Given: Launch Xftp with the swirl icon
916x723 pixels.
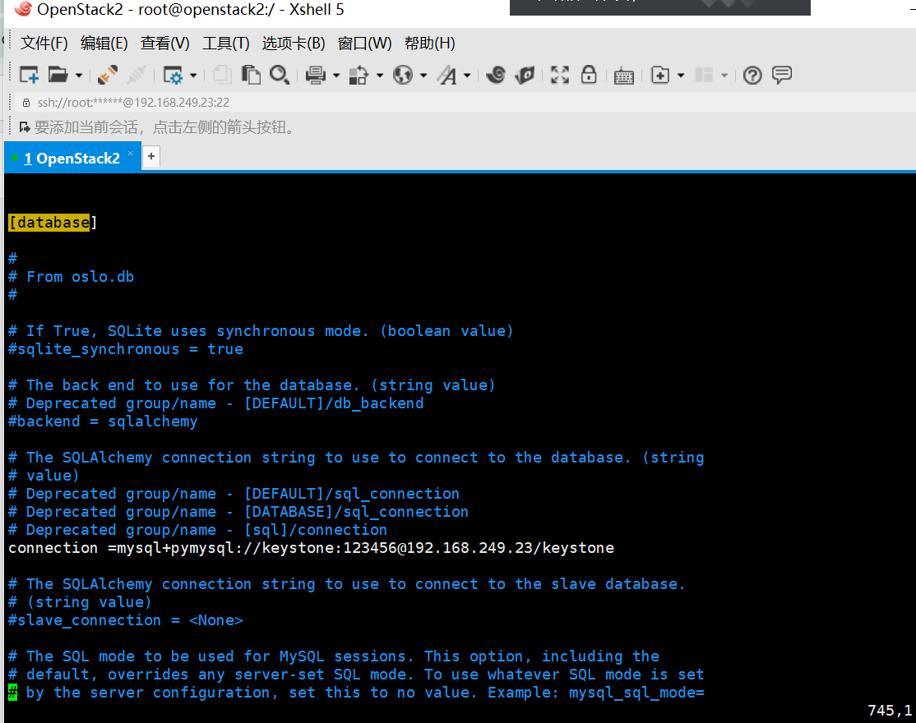Looking at the screenshot, I should tap(496, 76).
